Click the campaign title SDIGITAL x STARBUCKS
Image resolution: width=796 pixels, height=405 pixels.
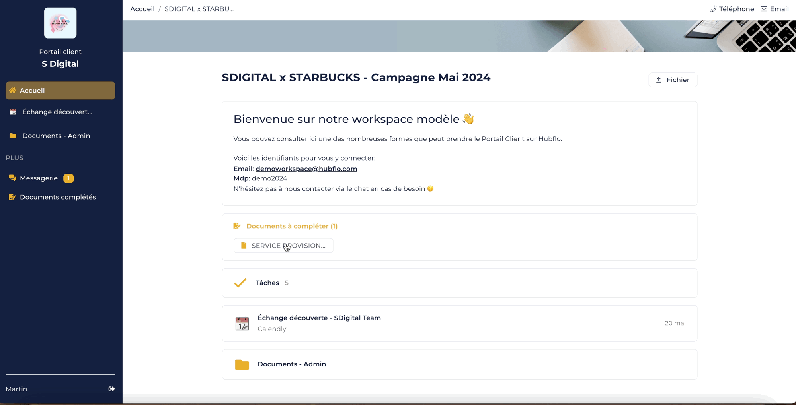click(356, 78)
